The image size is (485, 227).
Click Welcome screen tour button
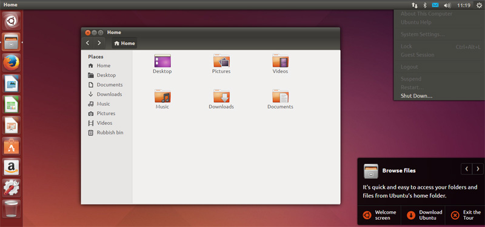click(x=380, y=215)
